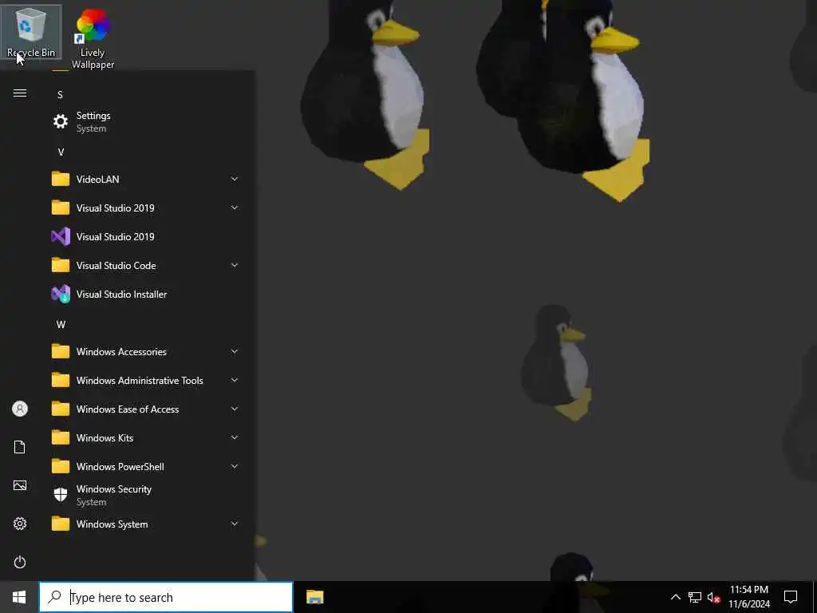Expand Windows Accessories chevron

[x=235, y=351]
